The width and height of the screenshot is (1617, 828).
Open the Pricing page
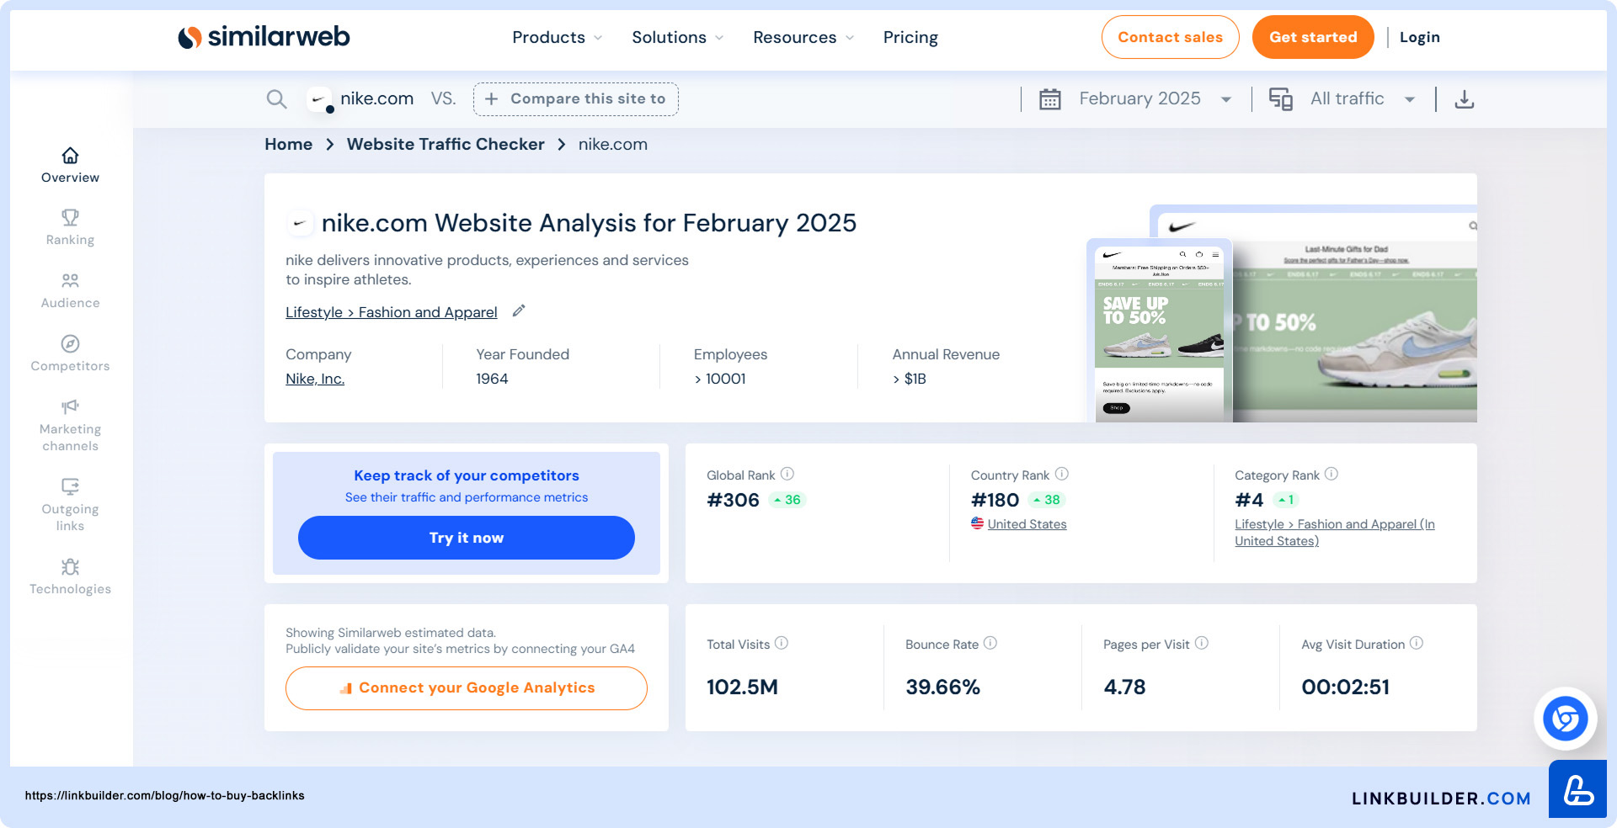point(910,37)
